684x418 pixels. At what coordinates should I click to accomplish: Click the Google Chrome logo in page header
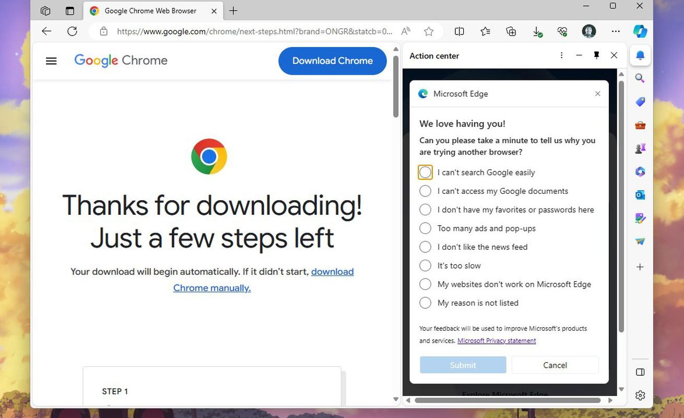(x=121, y=61)
